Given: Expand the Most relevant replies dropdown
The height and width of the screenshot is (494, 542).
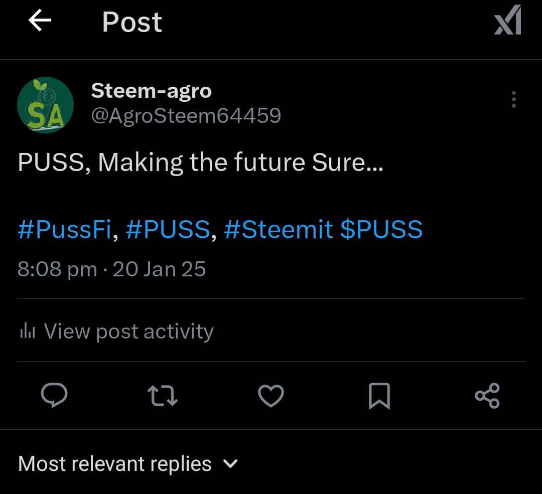Looking at the screenshot, I should (115, 463).
